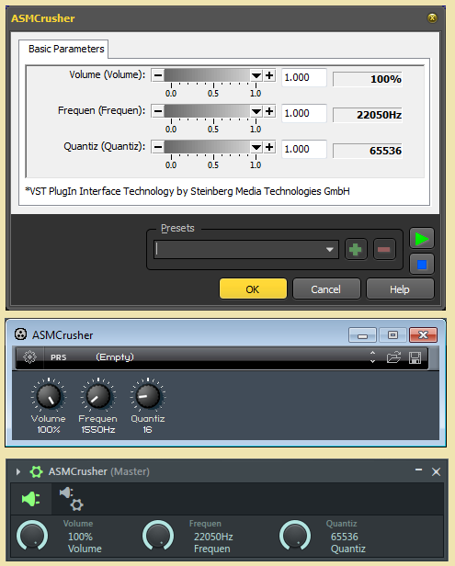
Task: Click the Quantiz value field showing 1.000
Action: (x=304, y=149)
